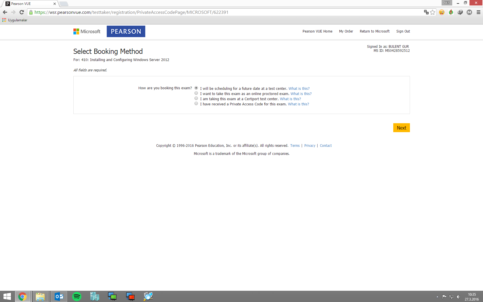Click Return to Microsoft
Screen dimensions: 483x302
(375, 31)
